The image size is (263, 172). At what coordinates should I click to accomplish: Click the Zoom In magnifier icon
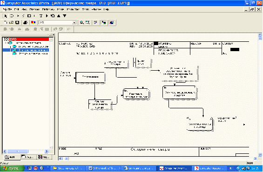tap(81, 22)
